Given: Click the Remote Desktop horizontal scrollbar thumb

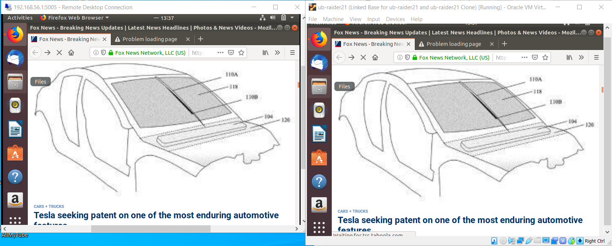Looking at the screenshot, I should tap(151, 229).
